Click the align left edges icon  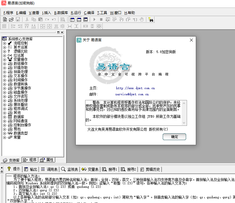pos(13,26)
